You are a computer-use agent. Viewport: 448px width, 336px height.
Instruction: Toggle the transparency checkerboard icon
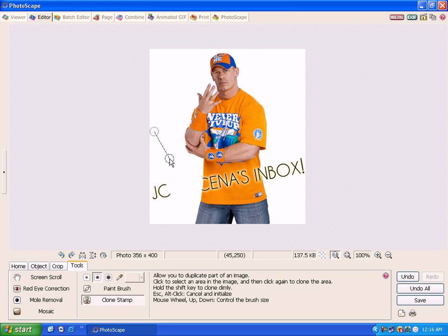point(322,255)
